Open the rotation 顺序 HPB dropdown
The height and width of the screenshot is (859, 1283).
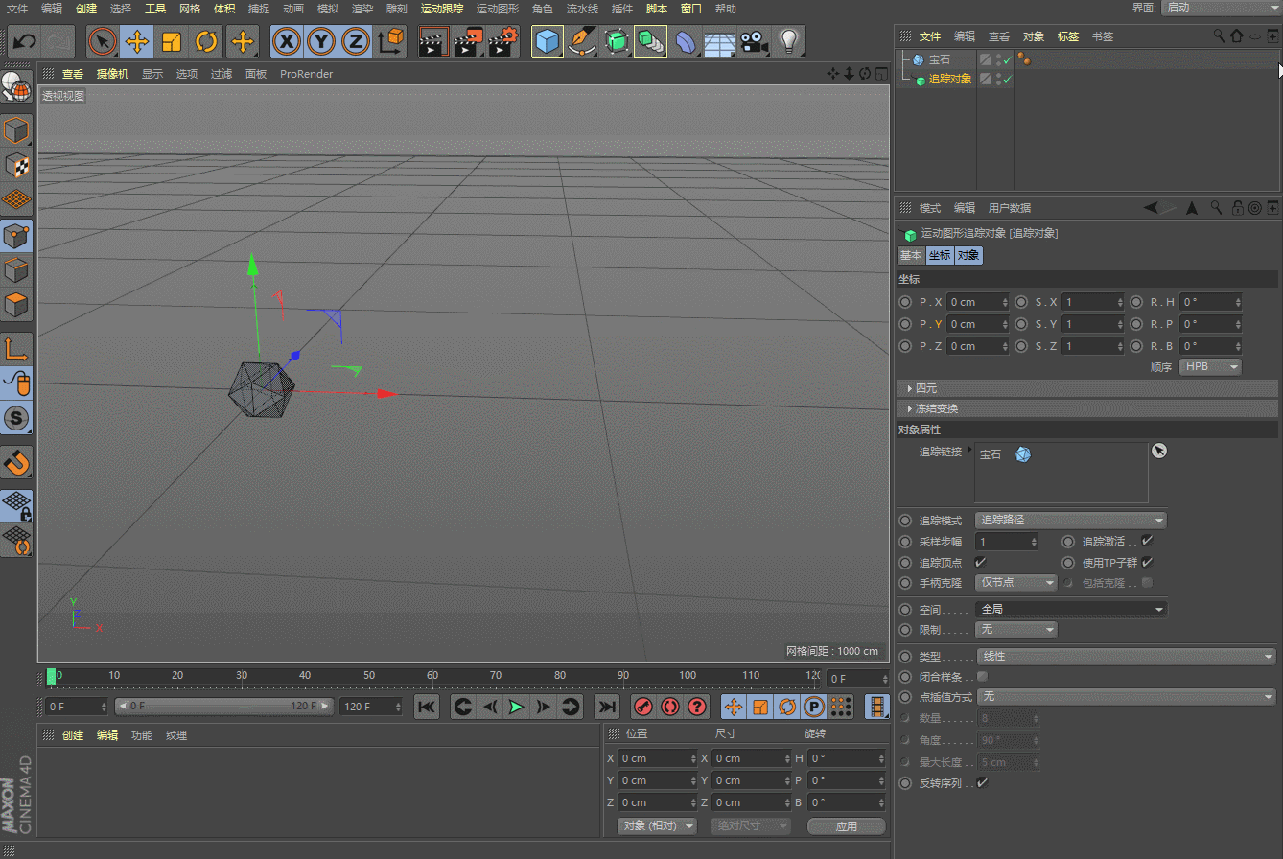tap(1210, 367)
